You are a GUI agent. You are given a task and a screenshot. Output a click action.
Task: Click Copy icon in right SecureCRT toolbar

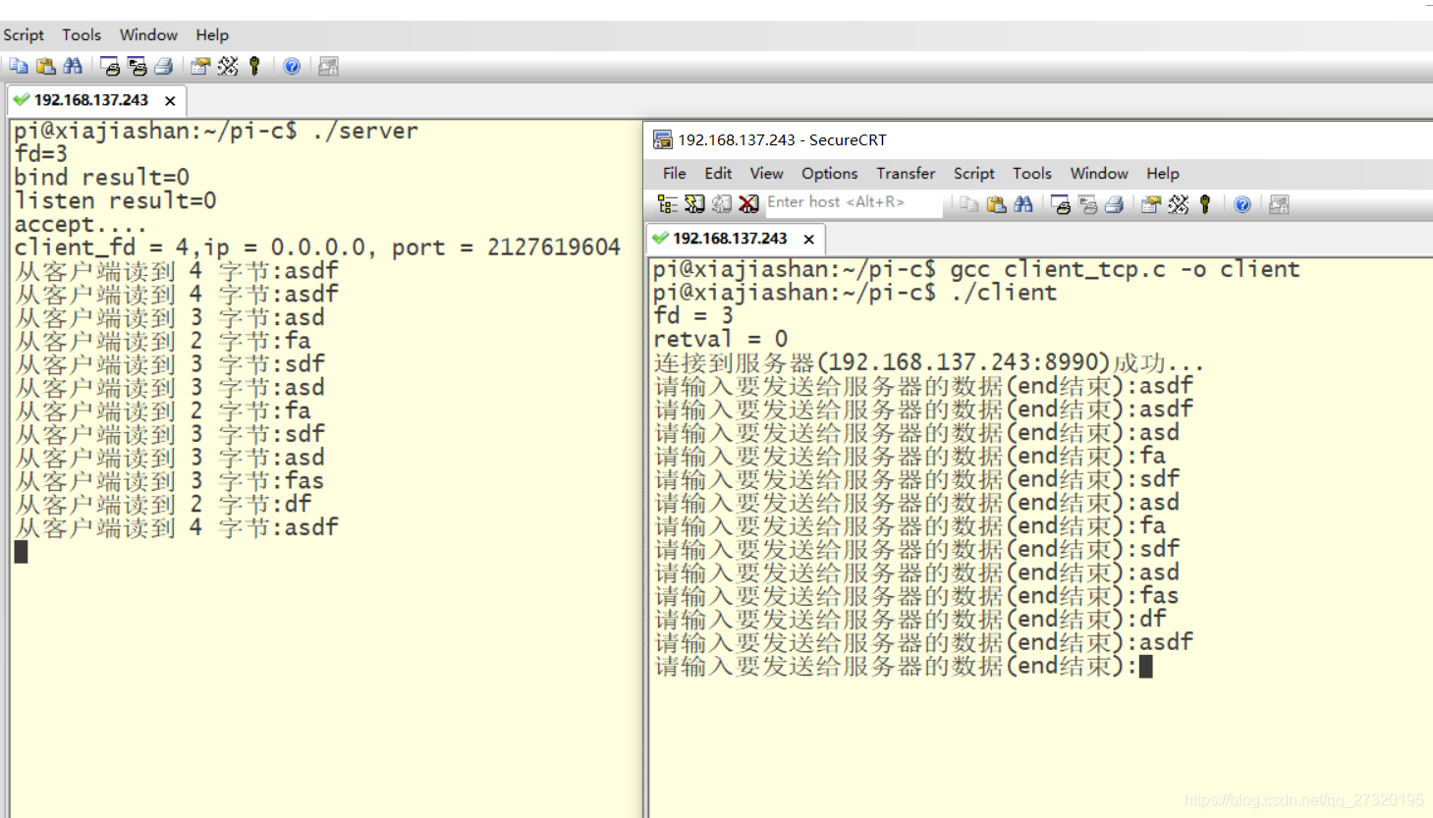point(969,204)
